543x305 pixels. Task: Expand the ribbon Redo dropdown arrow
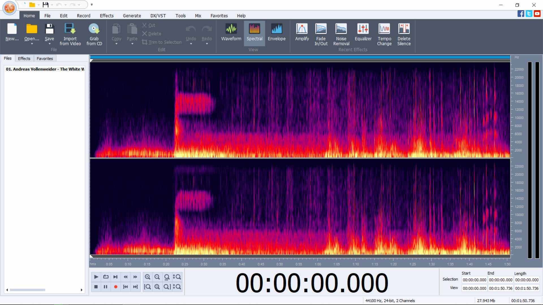(207, 44)
